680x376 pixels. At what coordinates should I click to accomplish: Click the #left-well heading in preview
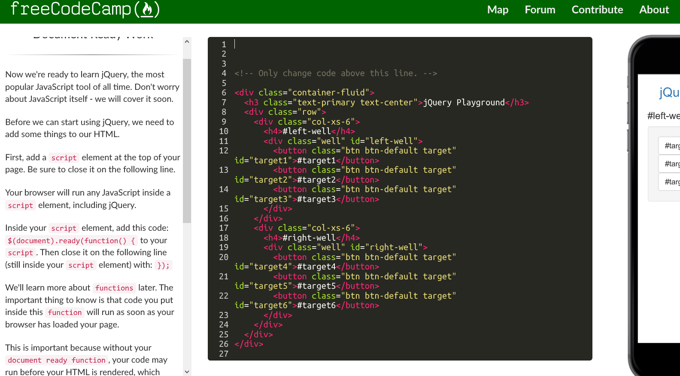pyautogui.click(x=664, y=116)
